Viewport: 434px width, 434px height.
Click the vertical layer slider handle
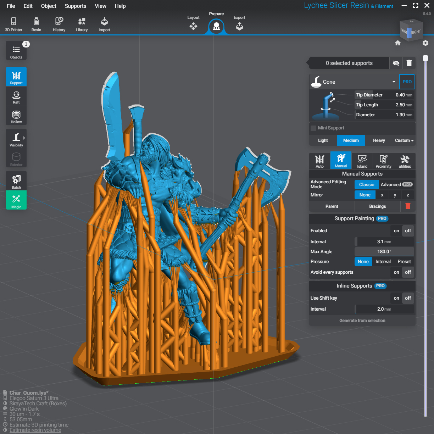click(x=425, y=58)
